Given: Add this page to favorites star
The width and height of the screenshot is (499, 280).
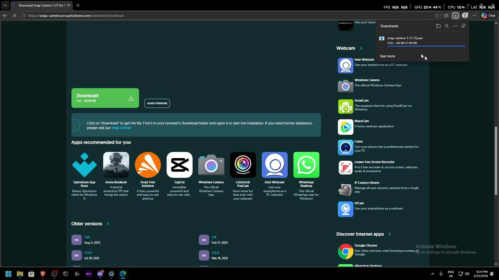Looking at the screenshot, I should point(437,16).
